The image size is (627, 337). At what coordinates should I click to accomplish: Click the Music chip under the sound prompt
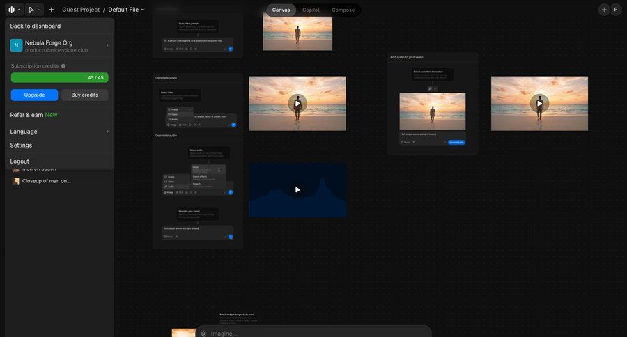click(169, 237)
